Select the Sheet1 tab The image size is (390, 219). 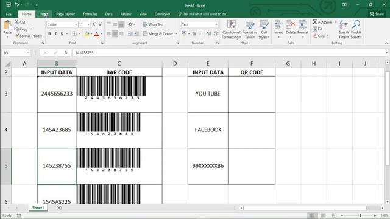[38, 208]
